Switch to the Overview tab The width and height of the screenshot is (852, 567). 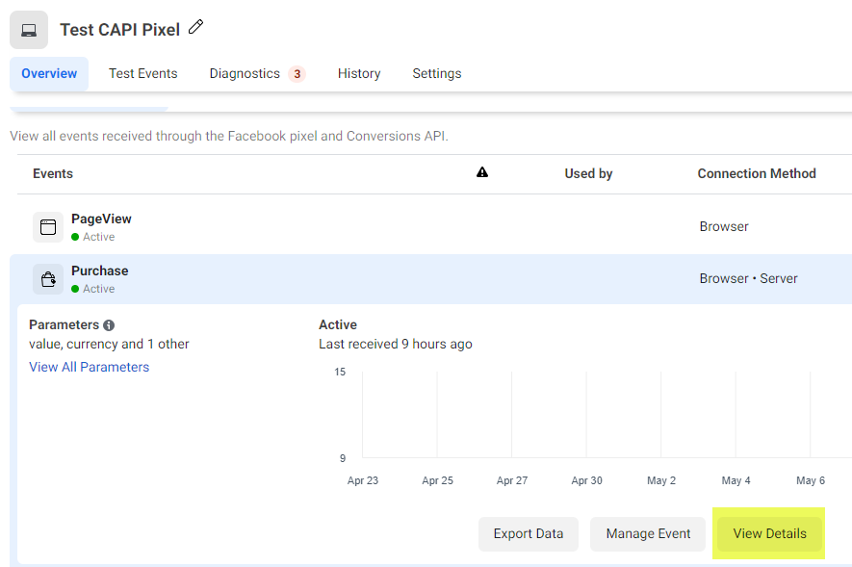pos(49,73)
